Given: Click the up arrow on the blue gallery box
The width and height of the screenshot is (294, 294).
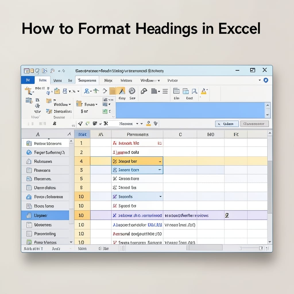Looking at the screenshot, I should coord(268,105).
